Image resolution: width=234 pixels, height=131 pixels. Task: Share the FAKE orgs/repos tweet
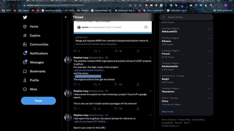coord(138,84)
